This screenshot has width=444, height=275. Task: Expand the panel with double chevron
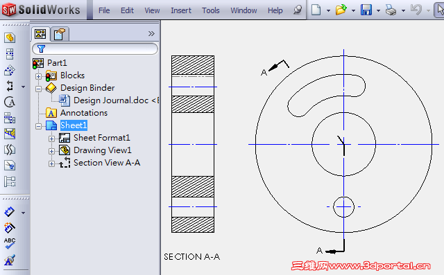(x=151, y=34)
